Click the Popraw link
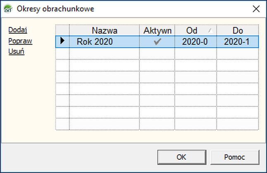This screenshot has width=267, height=173. (20, 41)
